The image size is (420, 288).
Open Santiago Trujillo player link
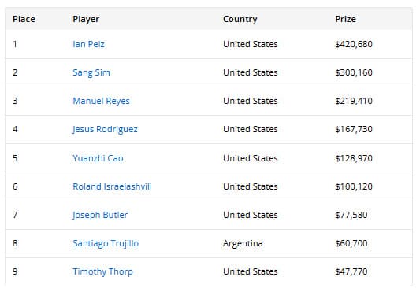(x=106, y=243)
